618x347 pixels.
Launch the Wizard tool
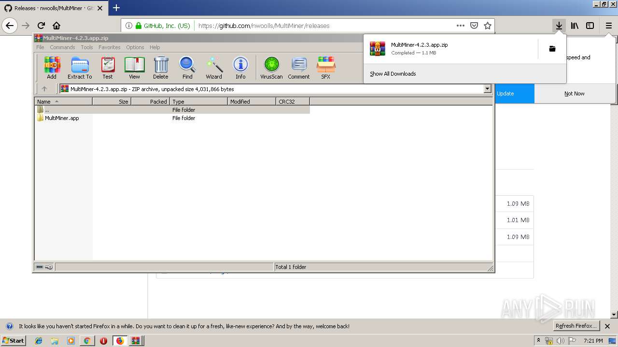coord(214,67)
